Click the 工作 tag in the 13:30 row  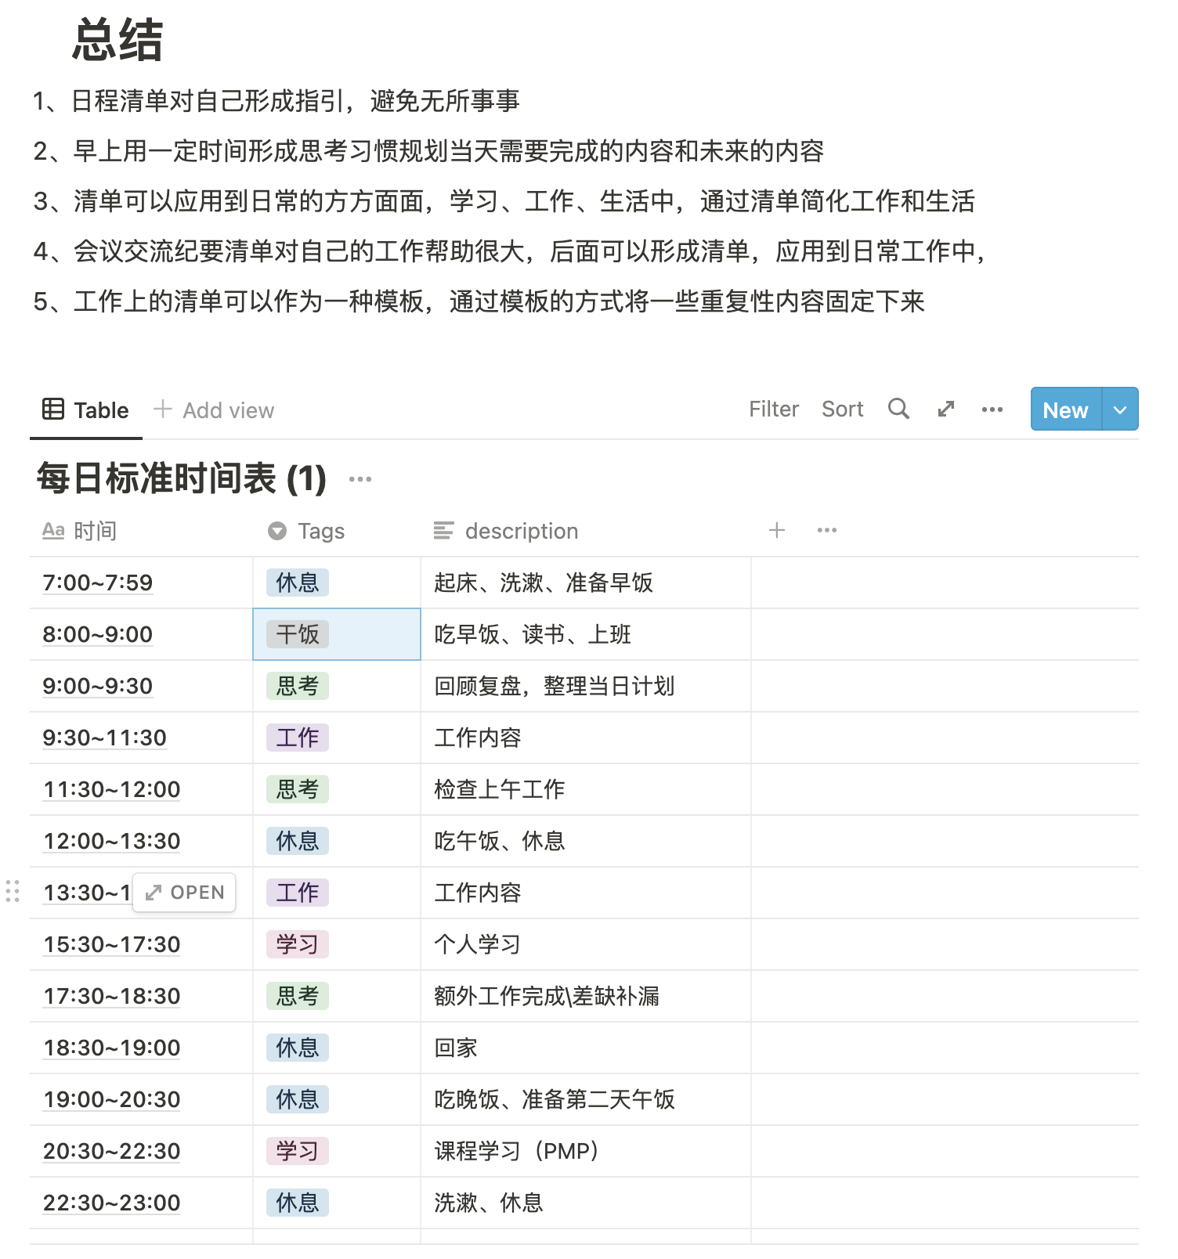tap(298, 893)
